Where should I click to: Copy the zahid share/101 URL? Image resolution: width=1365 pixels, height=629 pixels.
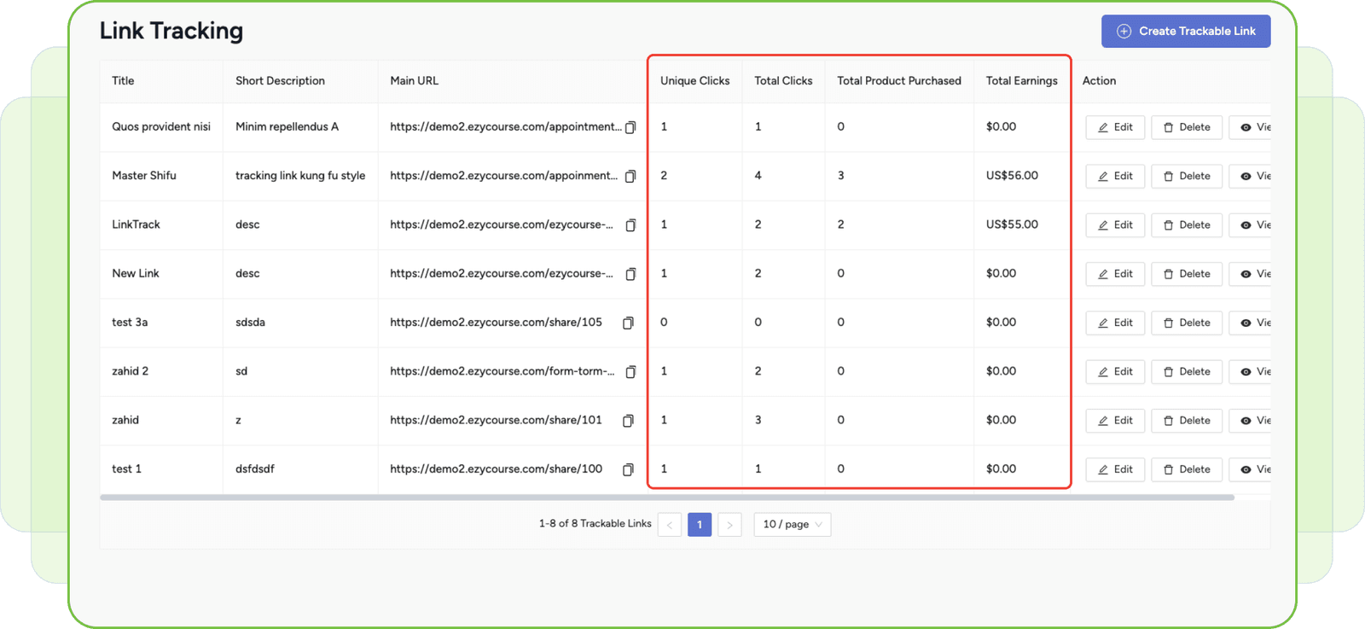[628, 421]
